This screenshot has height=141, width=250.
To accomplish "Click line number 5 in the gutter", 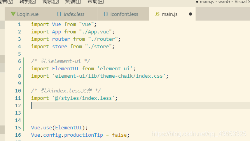I will pos(19,54).
